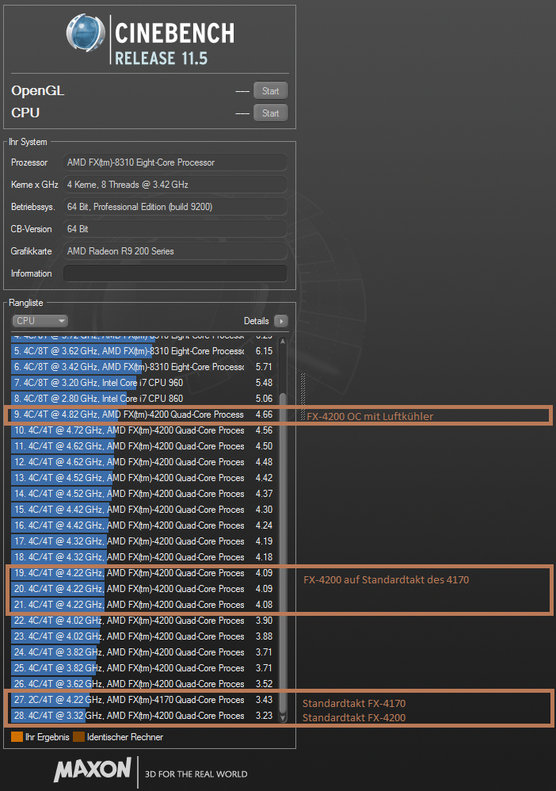Click the Details arrow button
The width and height of the screenshot is (556, 791).
click(x=281, y=321)
